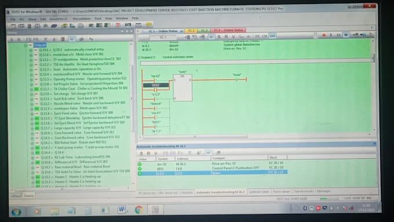Click the first icon in main toolbar

coord(12,26)
